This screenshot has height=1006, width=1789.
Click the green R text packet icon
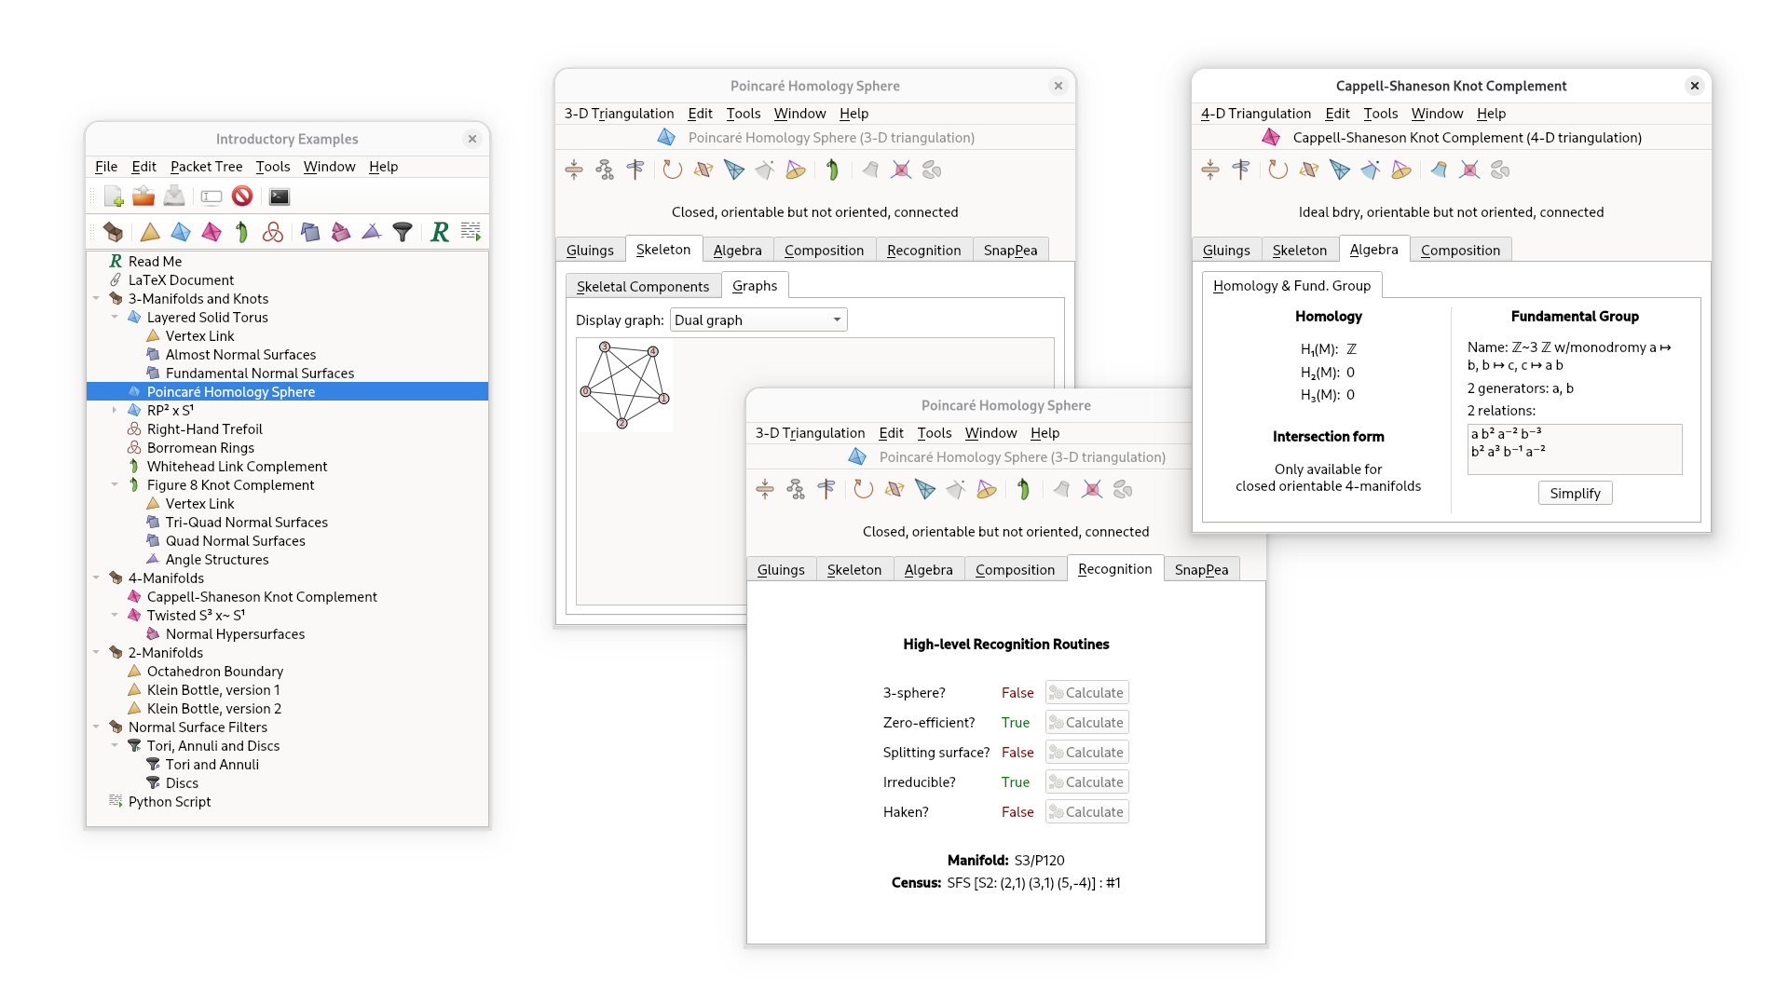[x=440, y=232]
